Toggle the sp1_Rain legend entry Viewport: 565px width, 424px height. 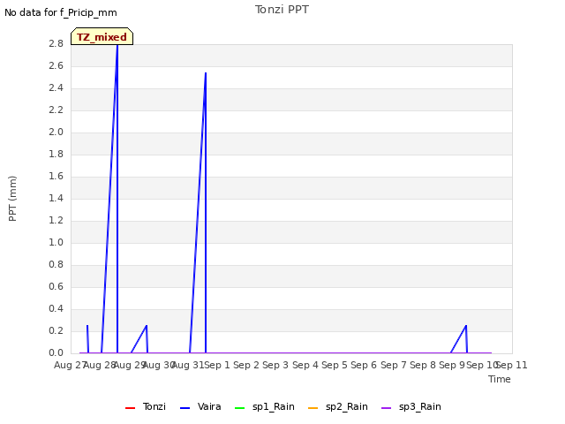tap(265, 406)
